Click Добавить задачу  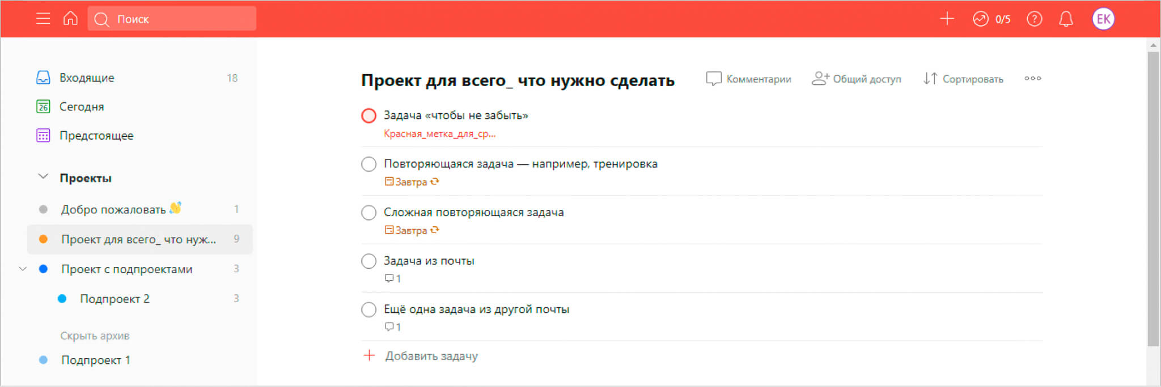pos(420,356)
